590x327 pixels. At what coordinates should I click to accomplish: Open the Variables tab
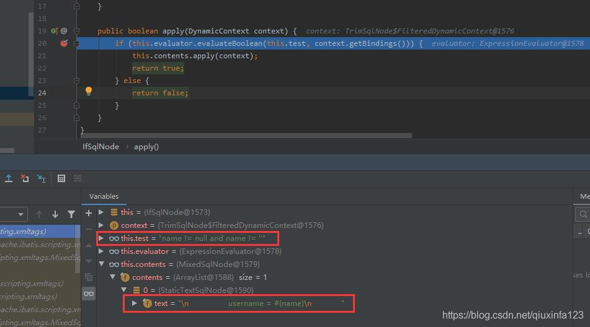point(104,196)
